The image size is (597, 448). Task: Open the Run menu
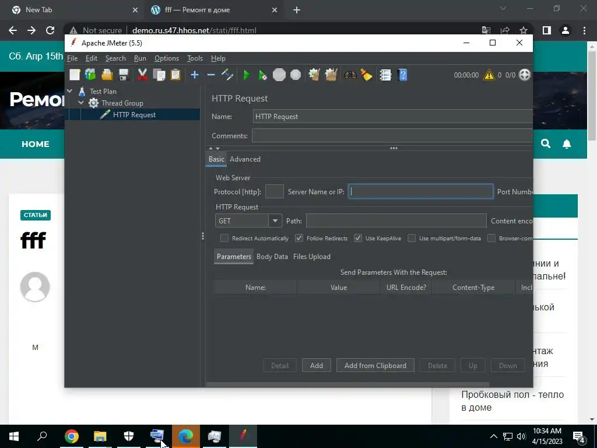tap(140, 58)
